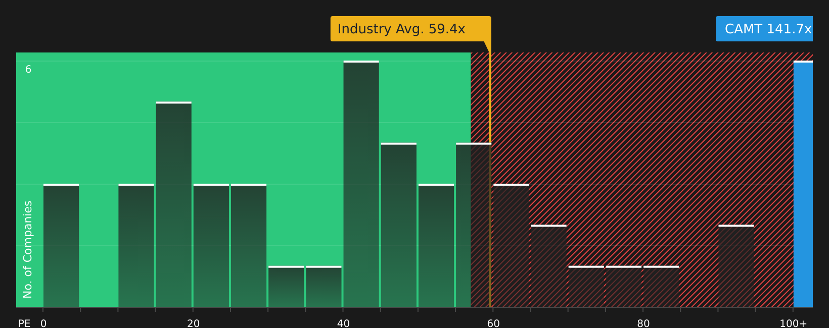The image size is (829, 328).
Task: Click the x-axis label 100+
Action: tap(793, 323)
